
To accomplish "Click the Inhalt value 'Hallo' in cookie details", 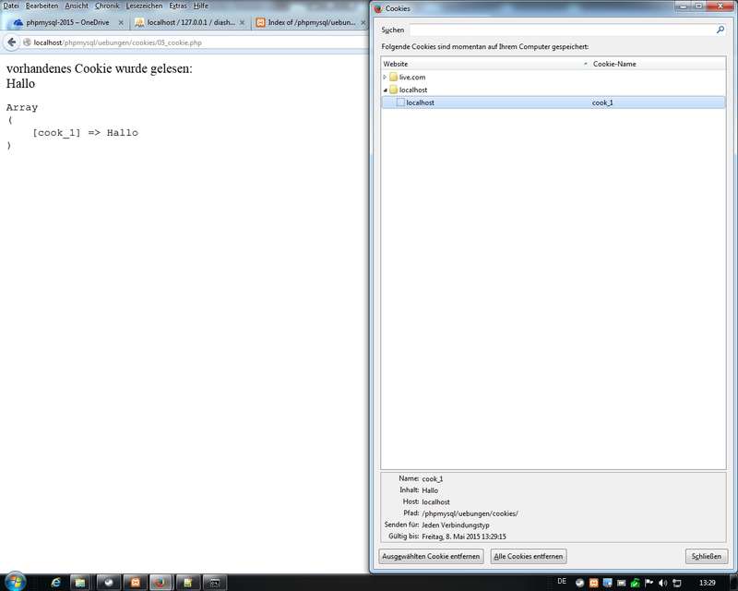I will pos(430,490).
